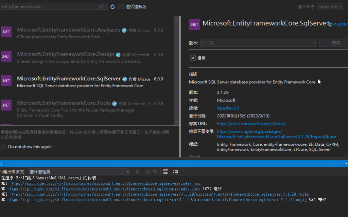Click the globe icon next to nuget link
348x217 pixels.
(329, 24)
